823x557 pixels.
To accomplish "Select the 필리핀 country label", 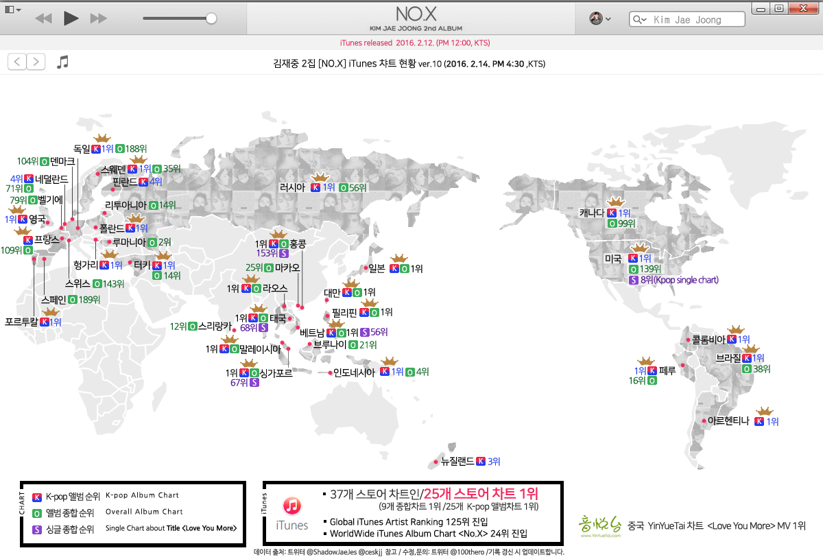I will click(x=345, y=312).
